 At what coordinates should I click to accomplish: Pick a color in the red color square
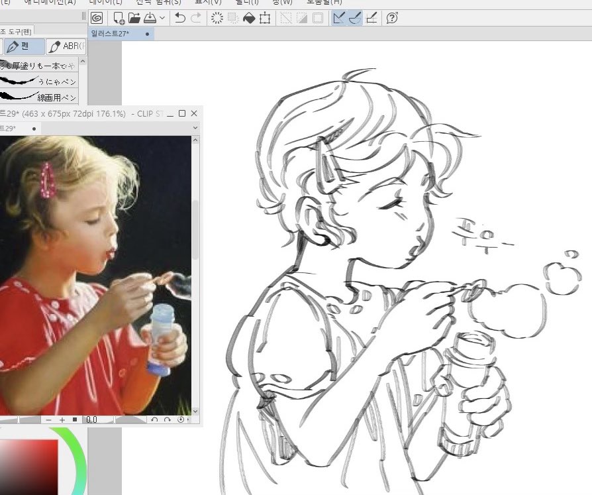point(28,467)
